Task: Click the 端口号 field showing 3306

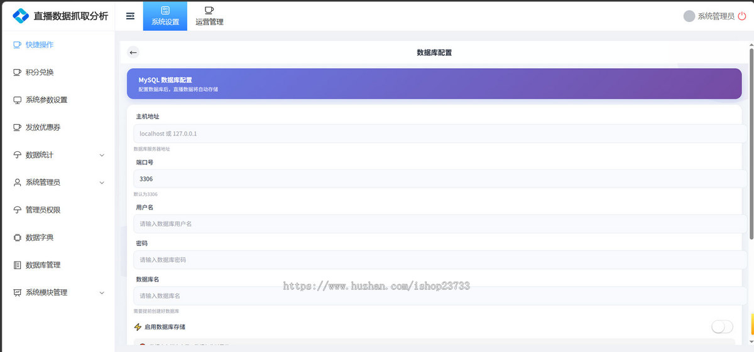Action: point(440,179)
